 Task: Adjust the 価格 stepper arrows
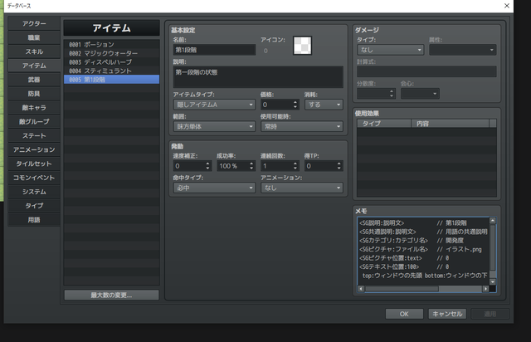click(x=295, y=105)
